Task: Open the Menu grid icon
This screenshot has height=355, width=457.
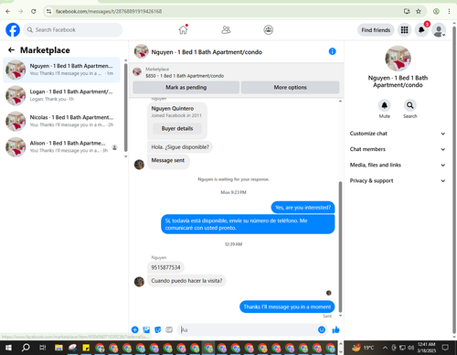Action: [x=404, y=30]
